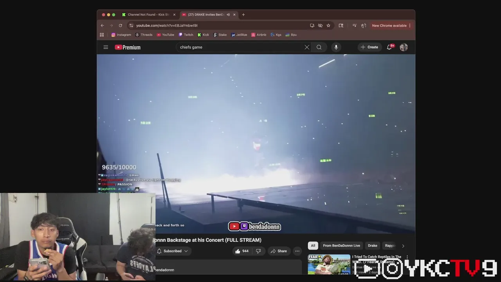Open the Subscribed notification dropdown
Screen dimensions: 501x282
pyautogui.click(x=172, y=251)
